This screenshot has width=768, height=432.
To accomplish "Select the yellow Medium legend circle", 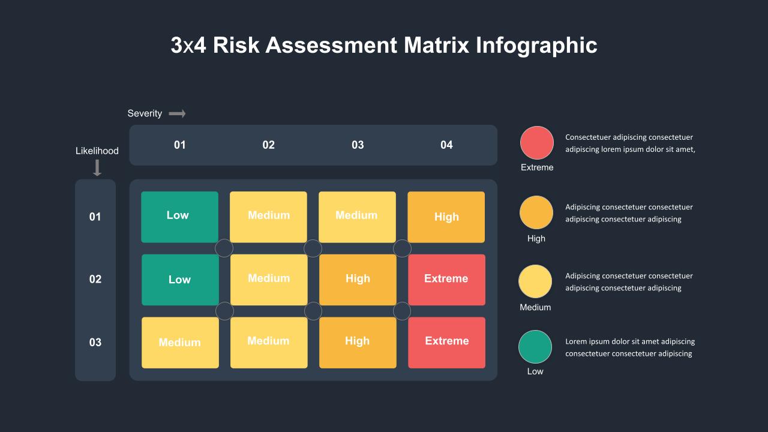I will coord(536,281).
